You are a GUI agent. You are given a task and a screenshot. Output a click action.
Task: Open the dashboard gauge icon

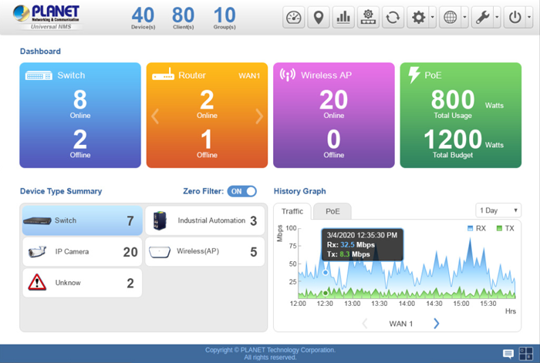pyautogui.click(x=295, y=18)
